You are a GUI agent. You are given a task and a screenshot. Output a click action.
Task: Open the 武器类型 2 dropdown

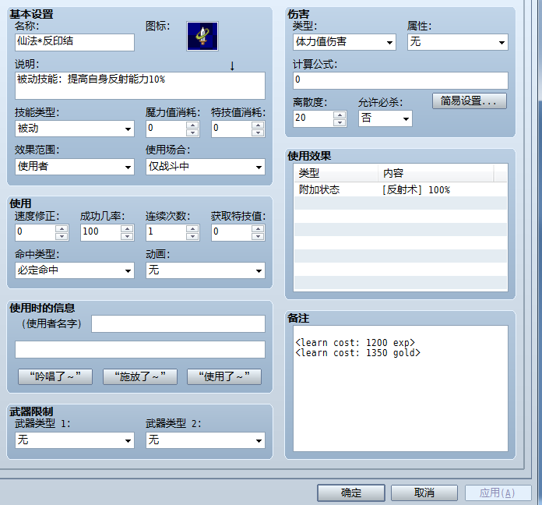tap(206, 440)
